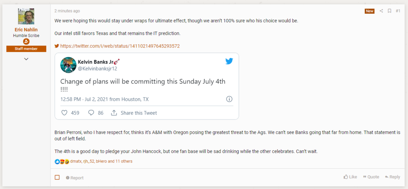Tick the post selection checkbox
The height and width of the screenshot is (189, 408).
[x=57, y=177]
